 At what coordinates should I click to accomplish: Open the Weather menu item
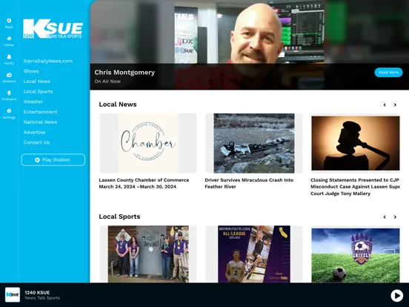click(x=33, y=102)
